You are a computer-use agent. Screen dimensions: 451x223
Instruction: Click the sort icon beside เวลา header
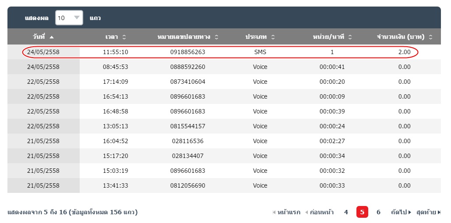coord(124,37)
